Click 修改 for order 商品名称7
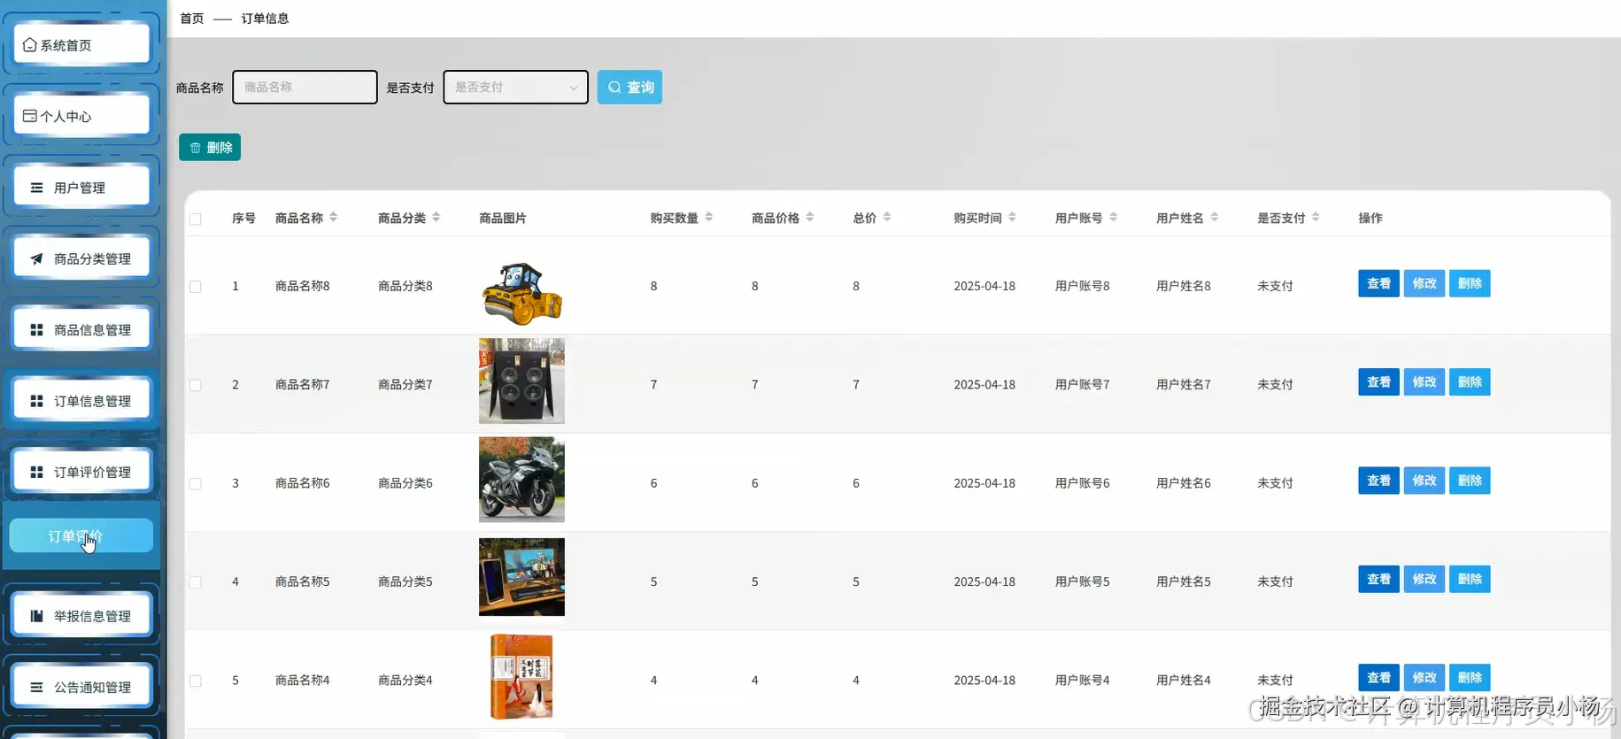This screenshot has width=1621, height=739. click(x=1424, y=382)
